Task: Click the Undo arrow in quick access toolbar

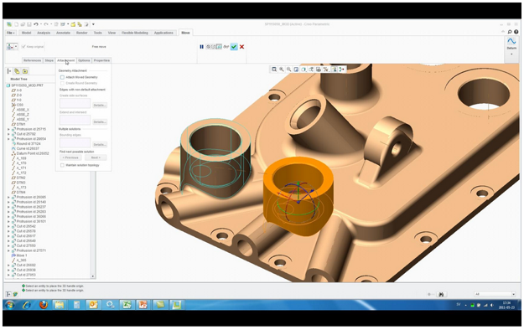Action: tap(35, 24)
